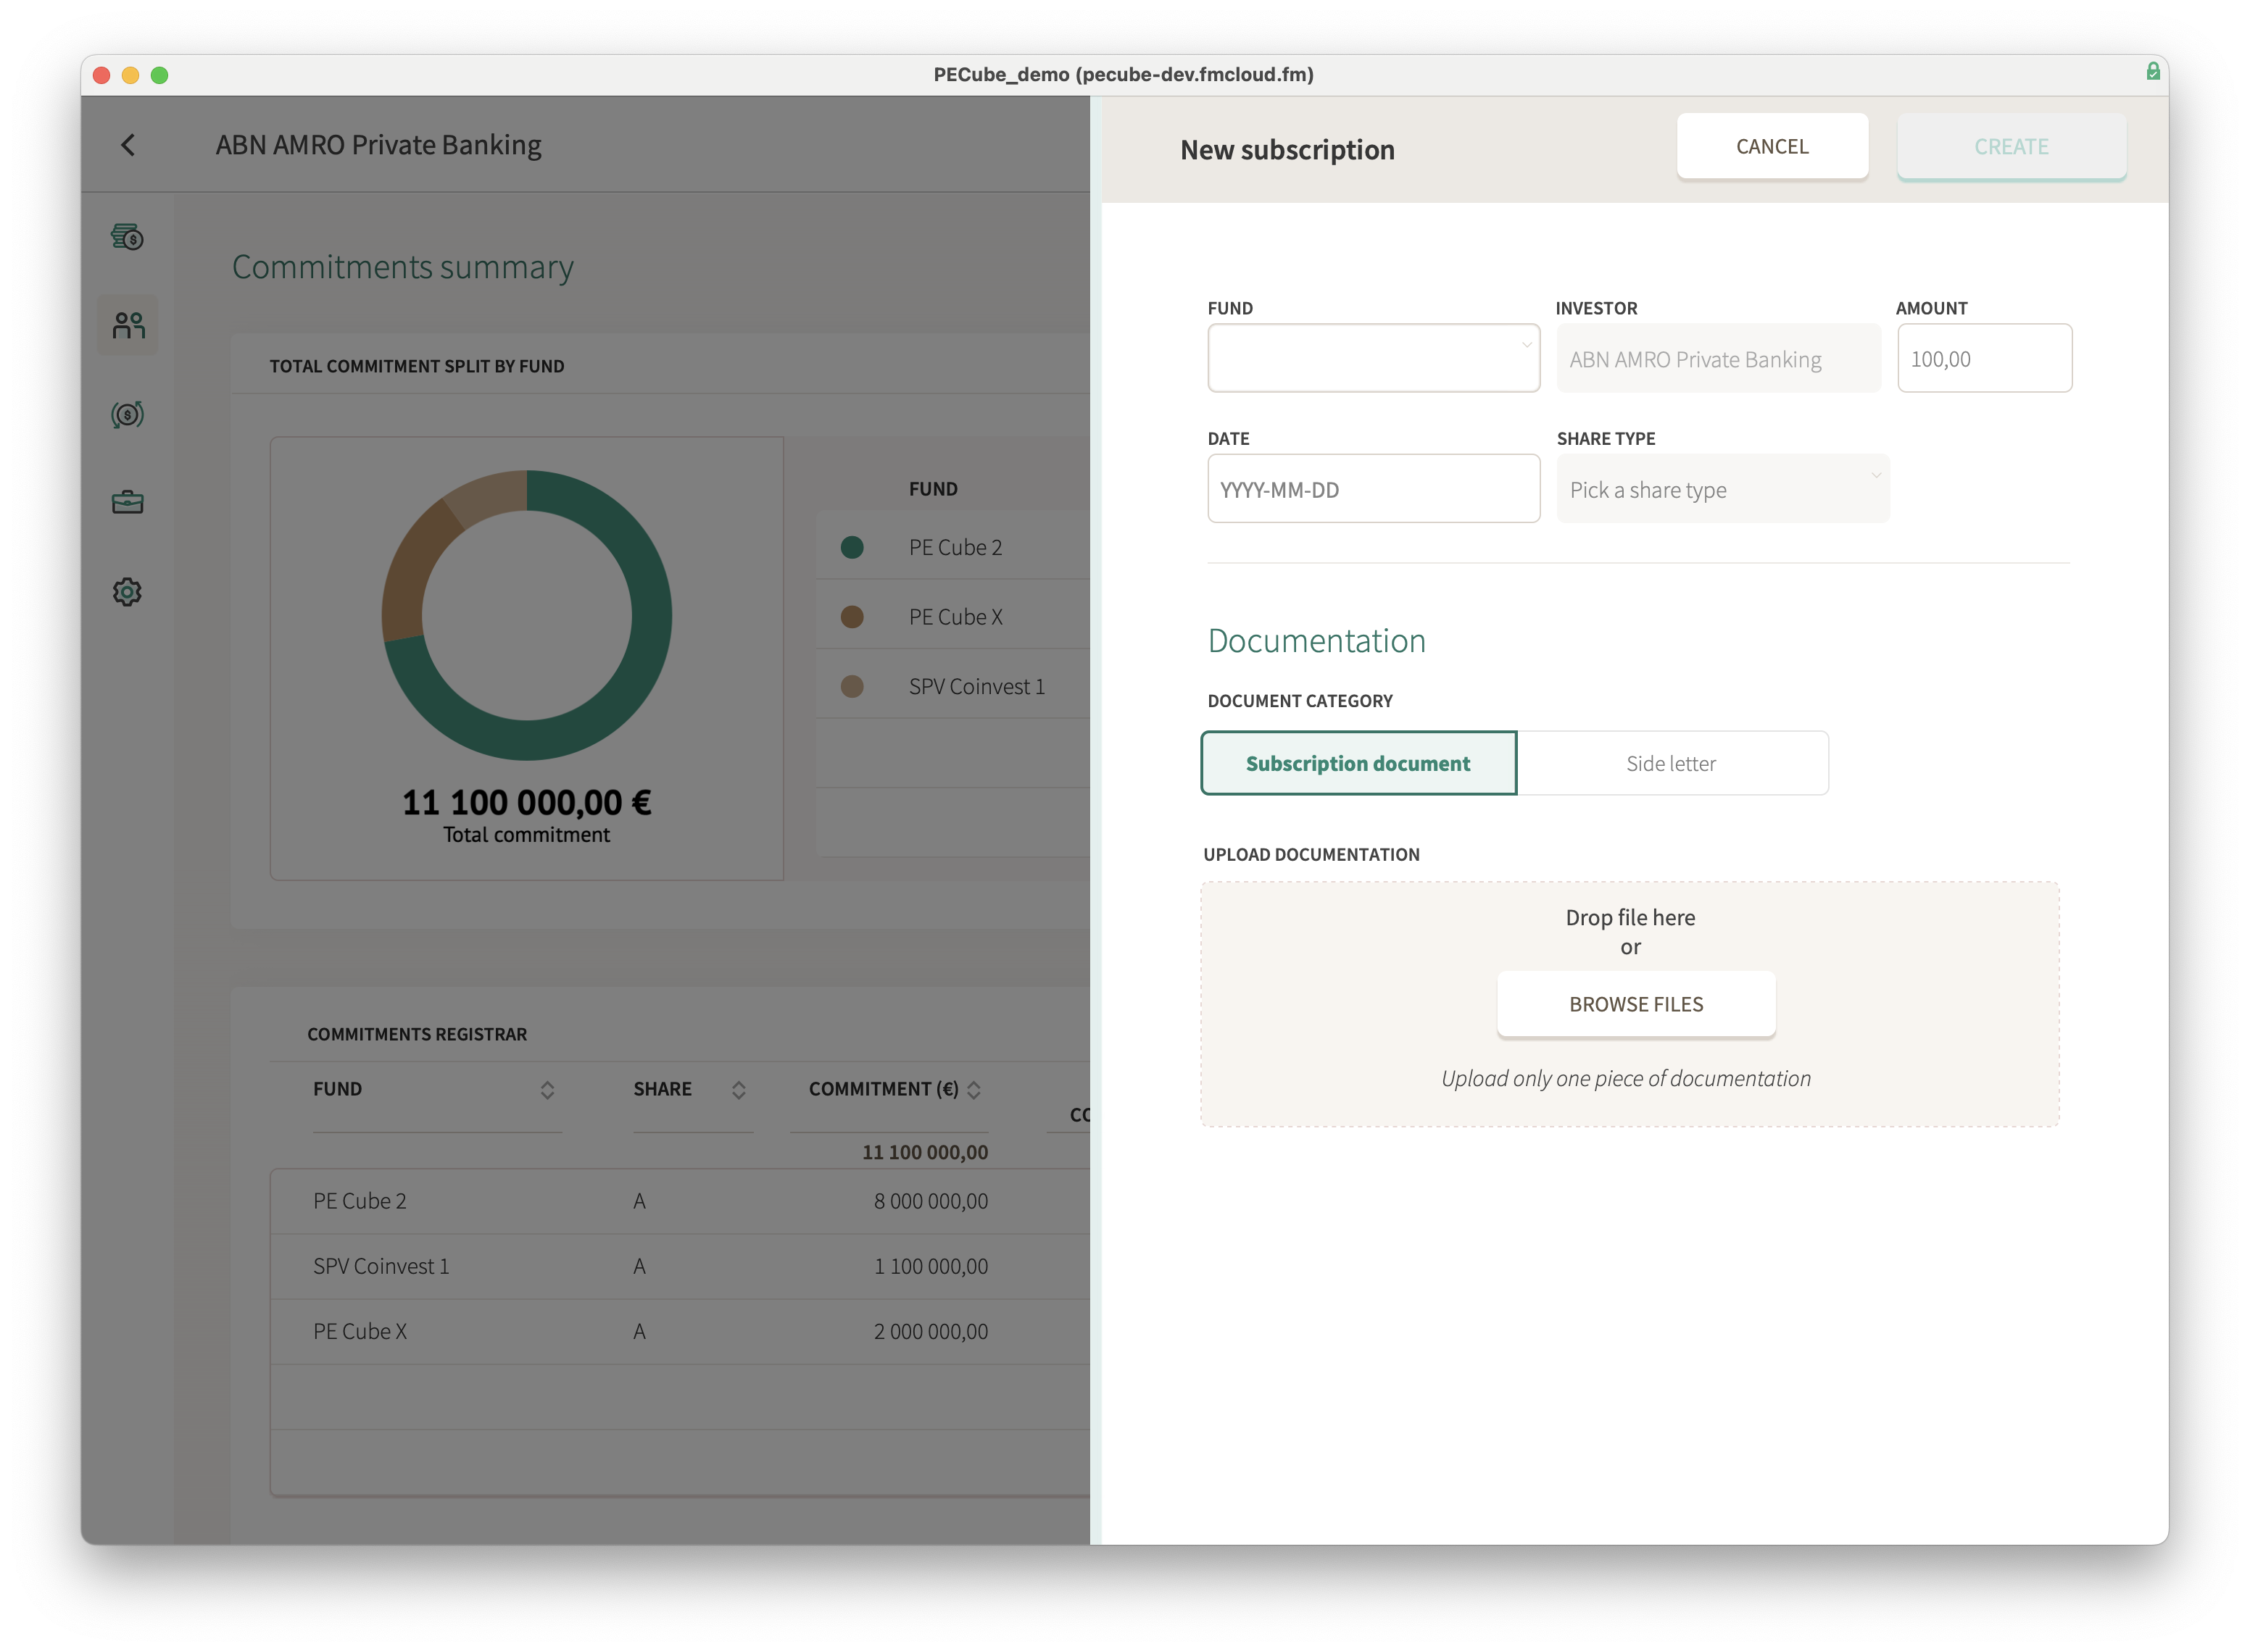The width and height of the screenshot is (2250, 1652).
Task: Click PE Cube X in the fund legend
Action: pos(955,617)
